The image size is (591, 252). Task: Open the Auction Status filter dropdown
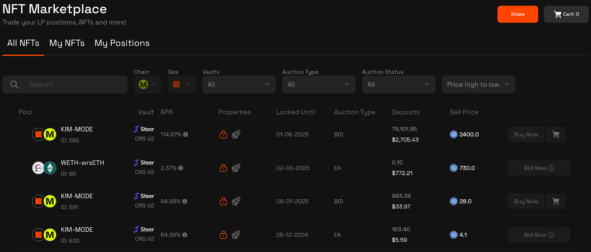(399, 84)
